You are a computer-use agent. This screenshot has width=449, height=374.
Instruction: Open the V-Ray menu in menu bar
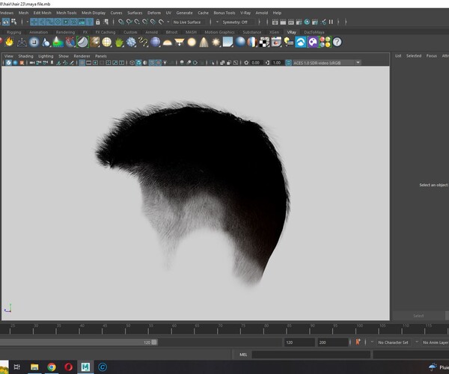pos(245,13)
